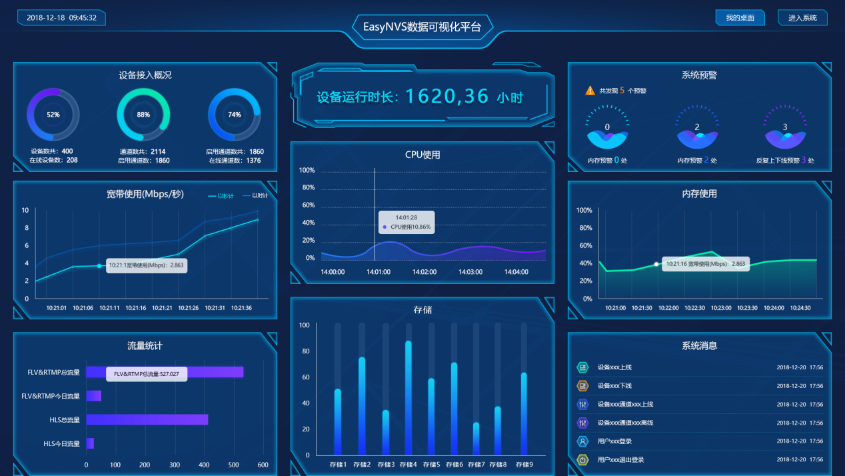Click the HLS今日流量 bar
This screenshot has height=476, width=845.
click(x=90, y=443)
